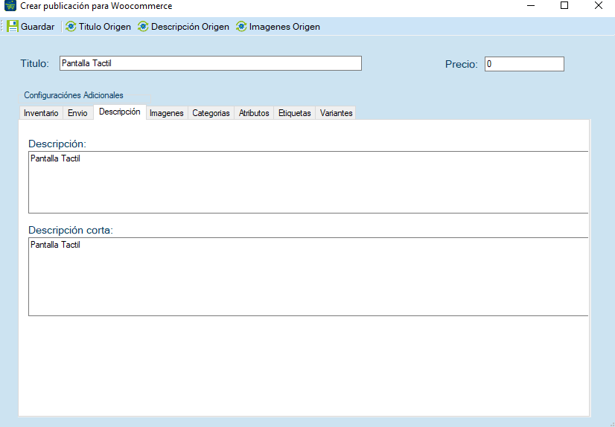615x427 pixels.
Task: Click the toolbar drag grip handle
Action: [2, 27]
